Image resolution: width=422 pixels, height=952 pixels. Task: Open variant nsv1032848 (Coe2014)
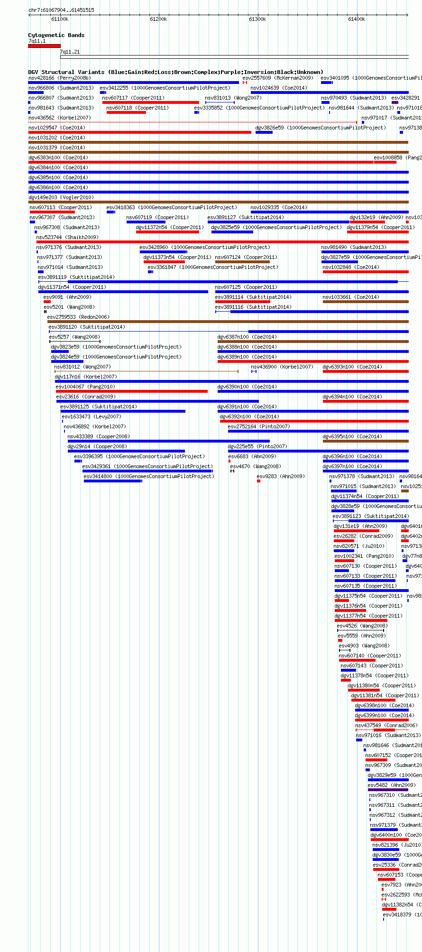point(351,267)
